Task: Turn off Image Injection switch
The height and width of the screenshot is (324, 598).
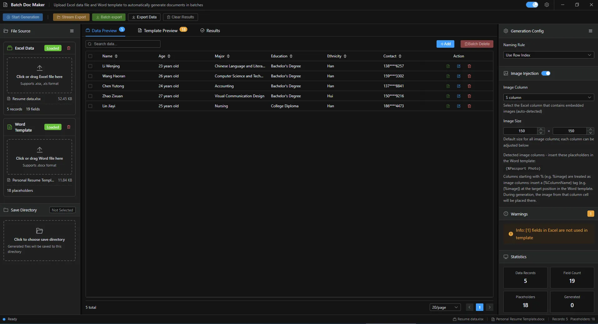Action: coord(546,73)
